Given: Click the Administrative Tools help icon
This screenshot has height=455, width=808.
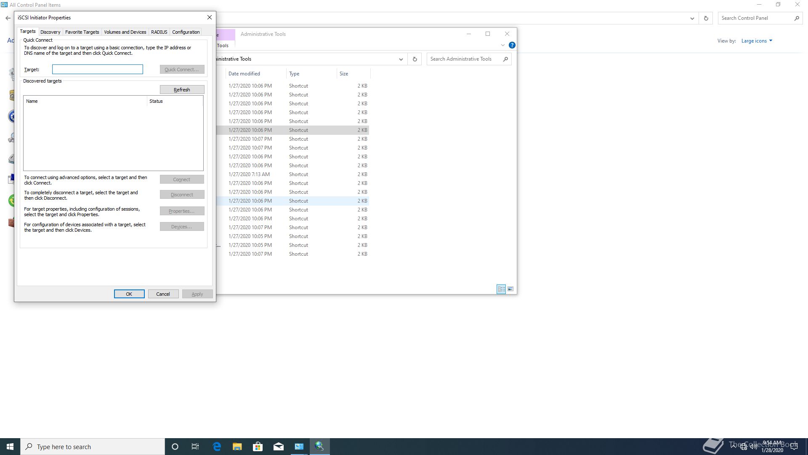Looking at the screenshot, I should pos(512,45).
